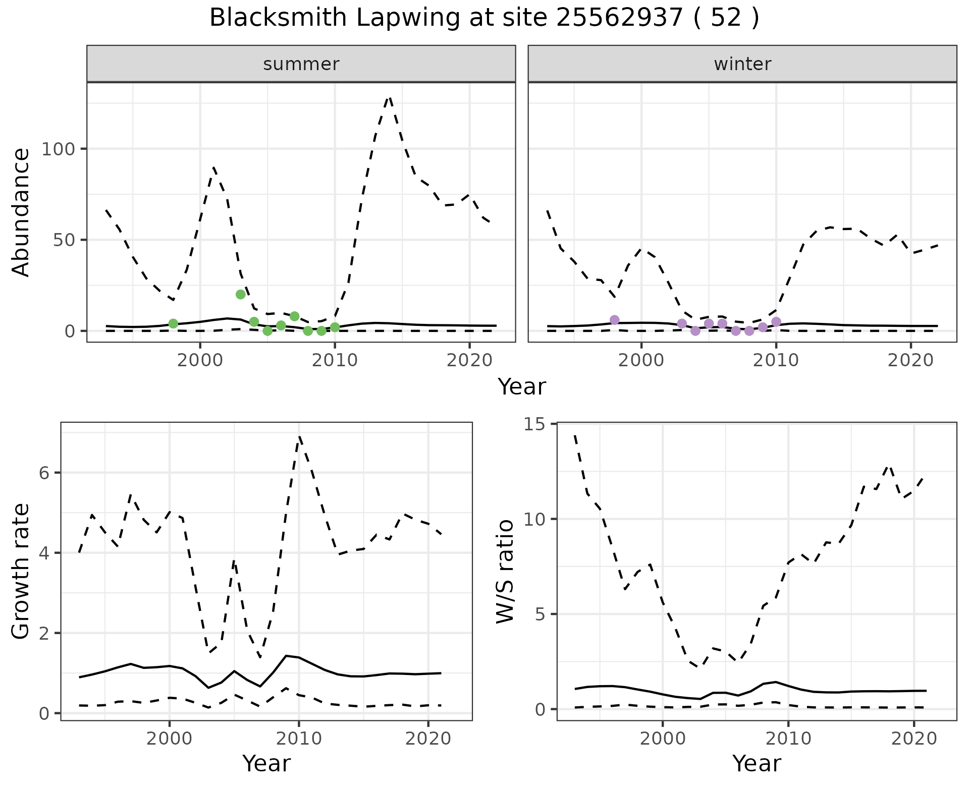This screenshot has height=787, width=969.
Task: Click the winter facet header strip
Action: pyautogui.click(x=742, y=64)
